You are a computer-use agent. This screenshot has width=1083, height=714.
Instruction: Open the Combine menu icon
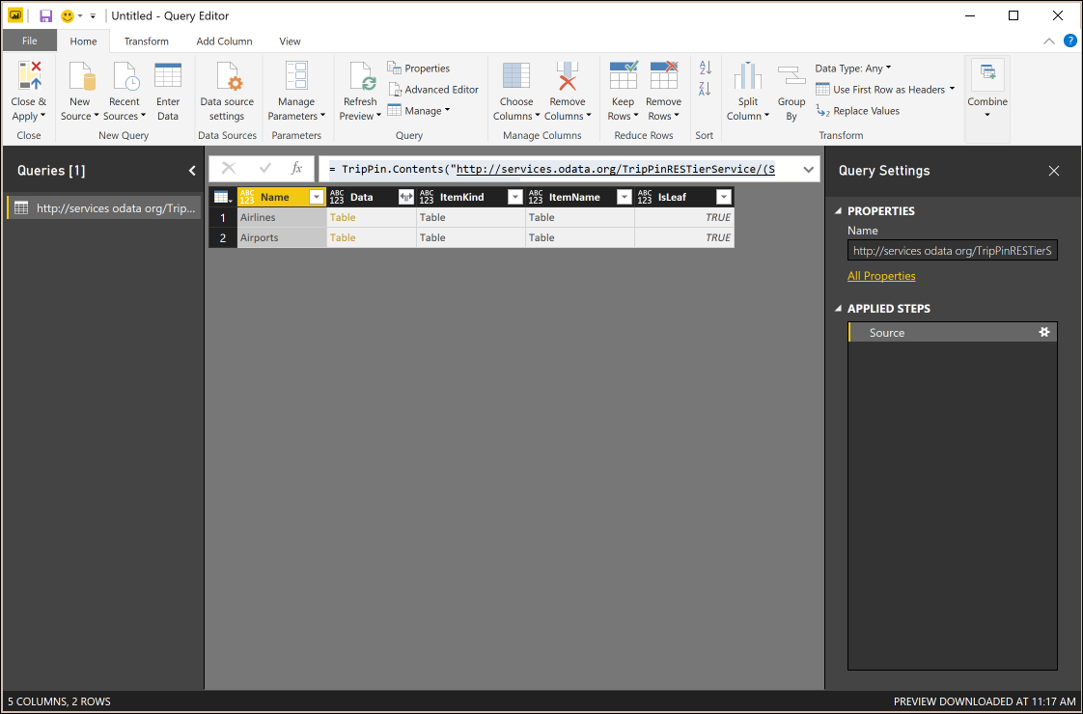point(987,71)
